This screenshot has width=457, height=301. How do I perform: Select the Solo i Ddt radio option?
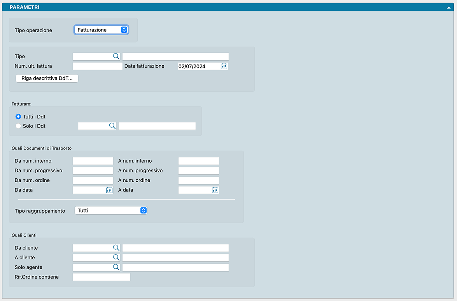pos(18,126)
